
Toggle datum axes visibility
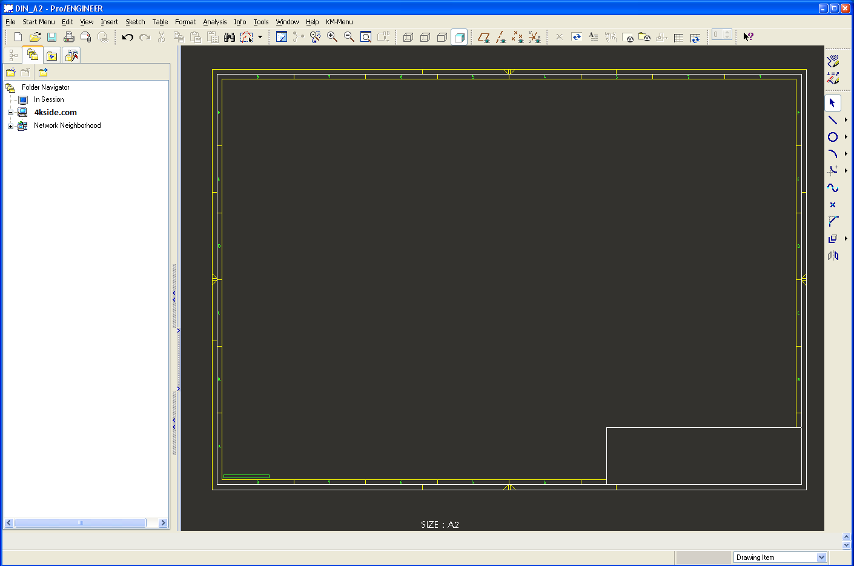(501, 37)
